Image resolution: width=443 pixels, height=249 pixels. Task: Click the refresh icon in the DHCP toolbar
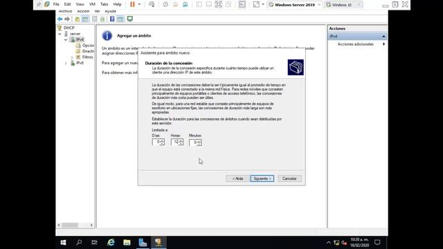pyautogui.click(x=102, y=19)
